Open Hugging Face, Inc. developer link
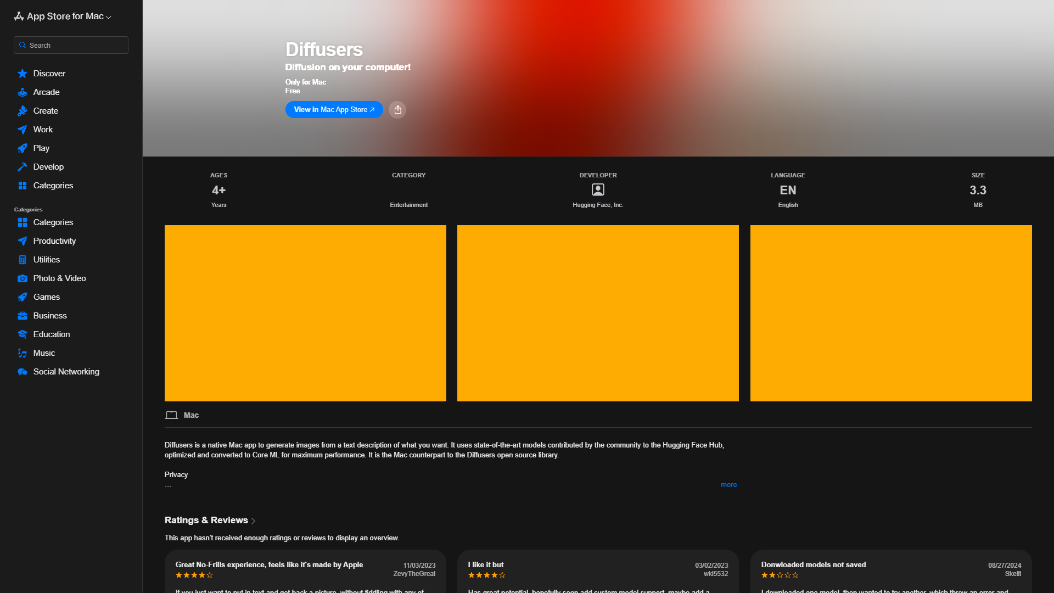Screen dimensions: 1054x593 coord(598,205)
